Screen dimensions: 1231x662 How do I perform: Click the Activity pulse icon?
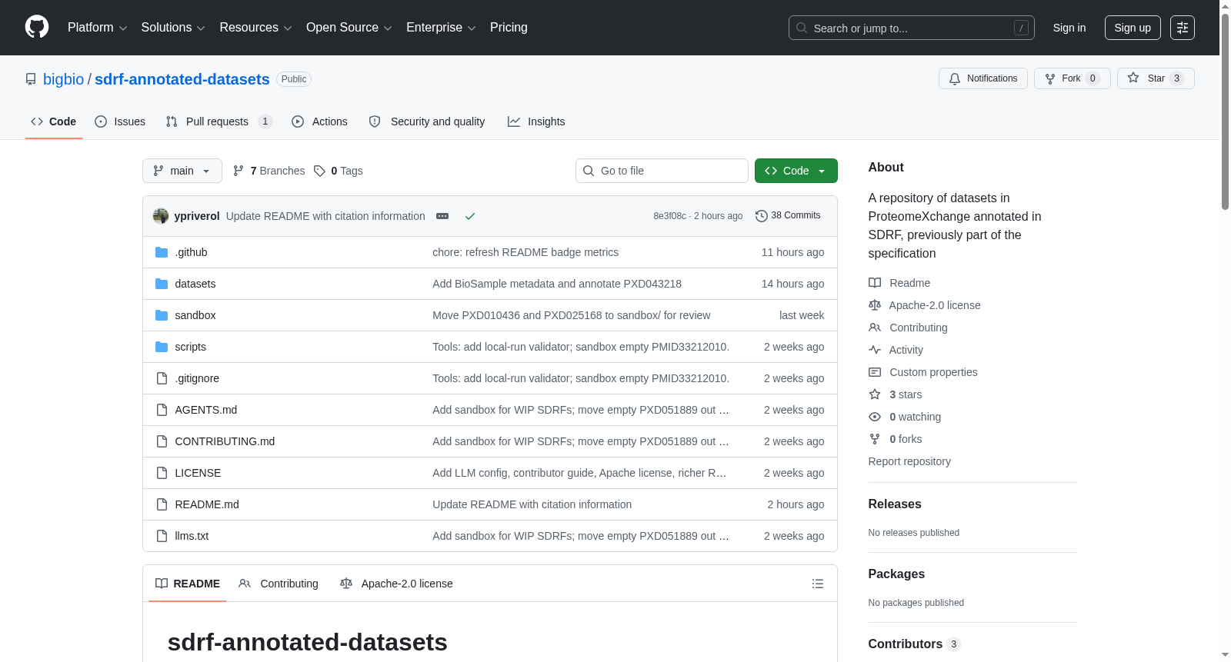click(875, 350)
